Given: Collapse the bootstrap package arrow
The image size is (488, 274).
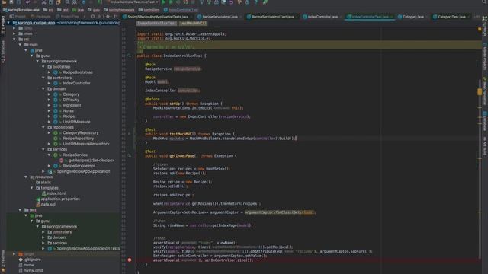Looking at the screenshot, I should pos(43,67).
